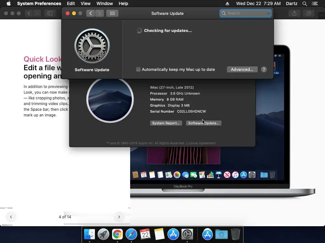The image size is (325, 243).
Task: Open App Store next to Notes in Dock
Action: point(173,234)
